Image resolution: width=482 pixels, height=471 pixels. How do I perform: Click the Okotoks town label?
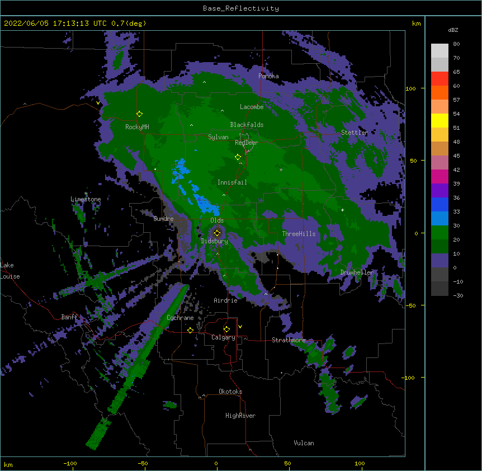point(230,392)
